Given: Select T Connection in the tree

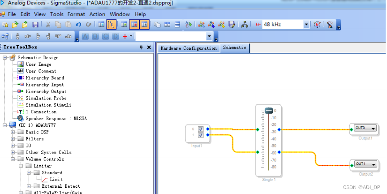Looking at the screenshot, I should [41, 112].
